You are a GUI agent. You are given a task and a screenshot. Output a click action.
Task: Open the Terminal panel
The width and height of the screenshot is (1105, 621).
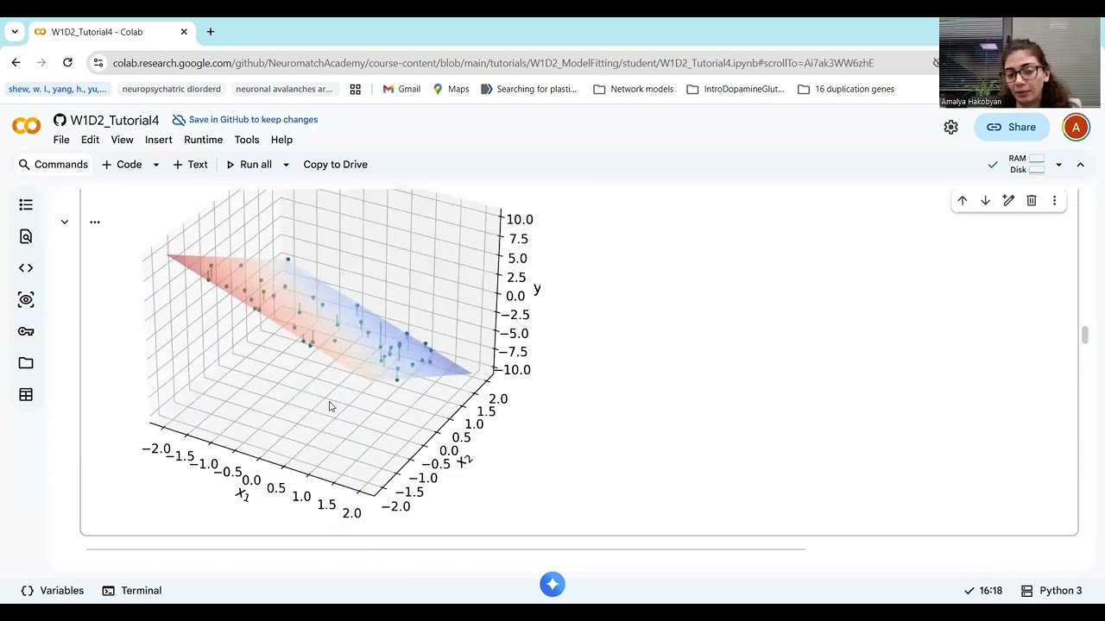tap(132, 591)
